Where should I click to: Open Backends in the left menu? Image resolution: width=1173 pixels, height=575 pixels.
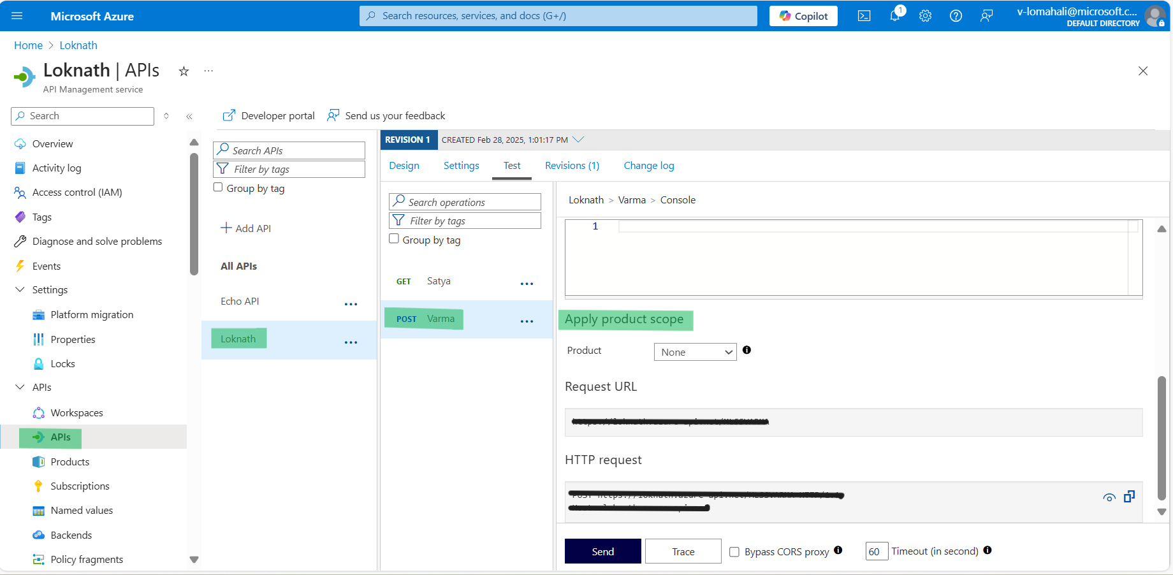pos(71,535)
